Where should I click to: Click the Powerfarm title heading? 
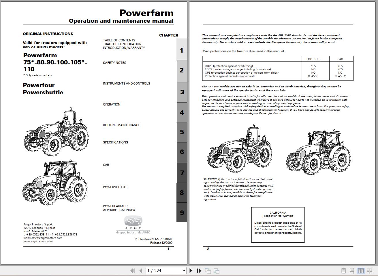pyautogui.click(x=146, y=13)
